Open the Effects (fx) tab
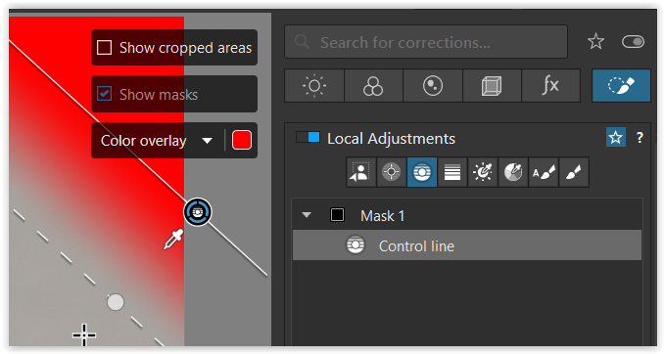The height and width of the screenshot is (354, 665). point(550,86)
